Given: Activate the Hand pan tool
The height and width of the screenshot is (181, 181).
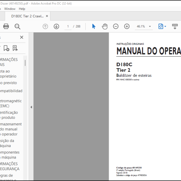Looking at the screenshot, I should (105, 26).
